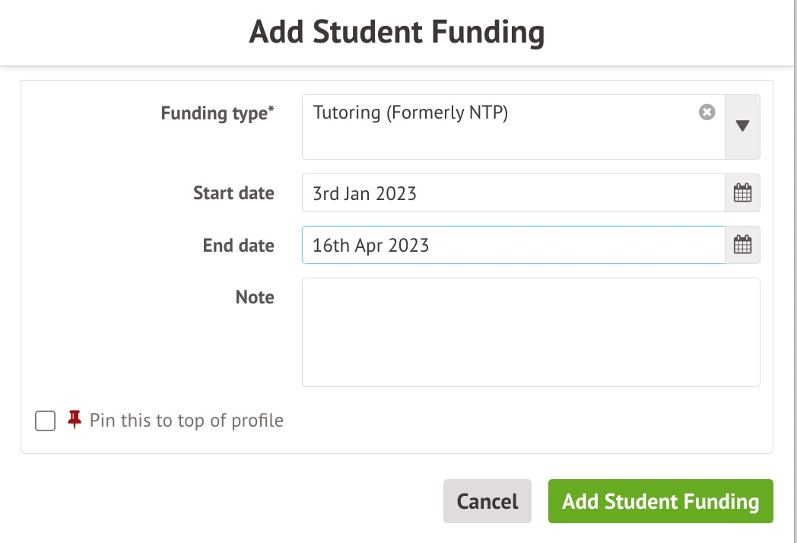Image resolution: width=797 pixels, height=543 pixels.
Task: Open the End date calendar picker
Action: [x=742, y=245]
